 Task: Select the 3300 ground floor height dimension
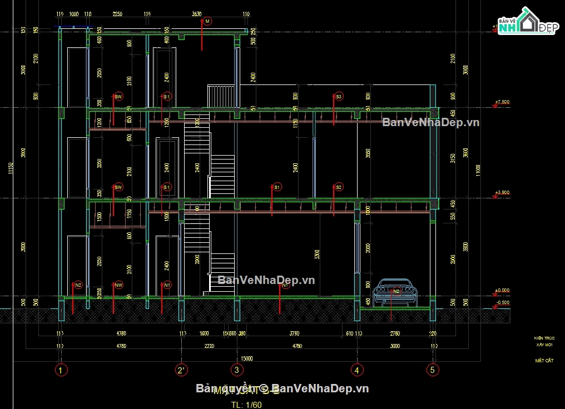click(317, 255)
